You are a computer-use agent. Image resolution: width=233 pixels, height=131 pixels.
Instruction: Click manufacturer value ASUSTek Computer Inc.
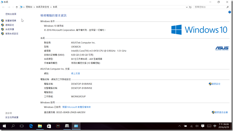point(83,42)
